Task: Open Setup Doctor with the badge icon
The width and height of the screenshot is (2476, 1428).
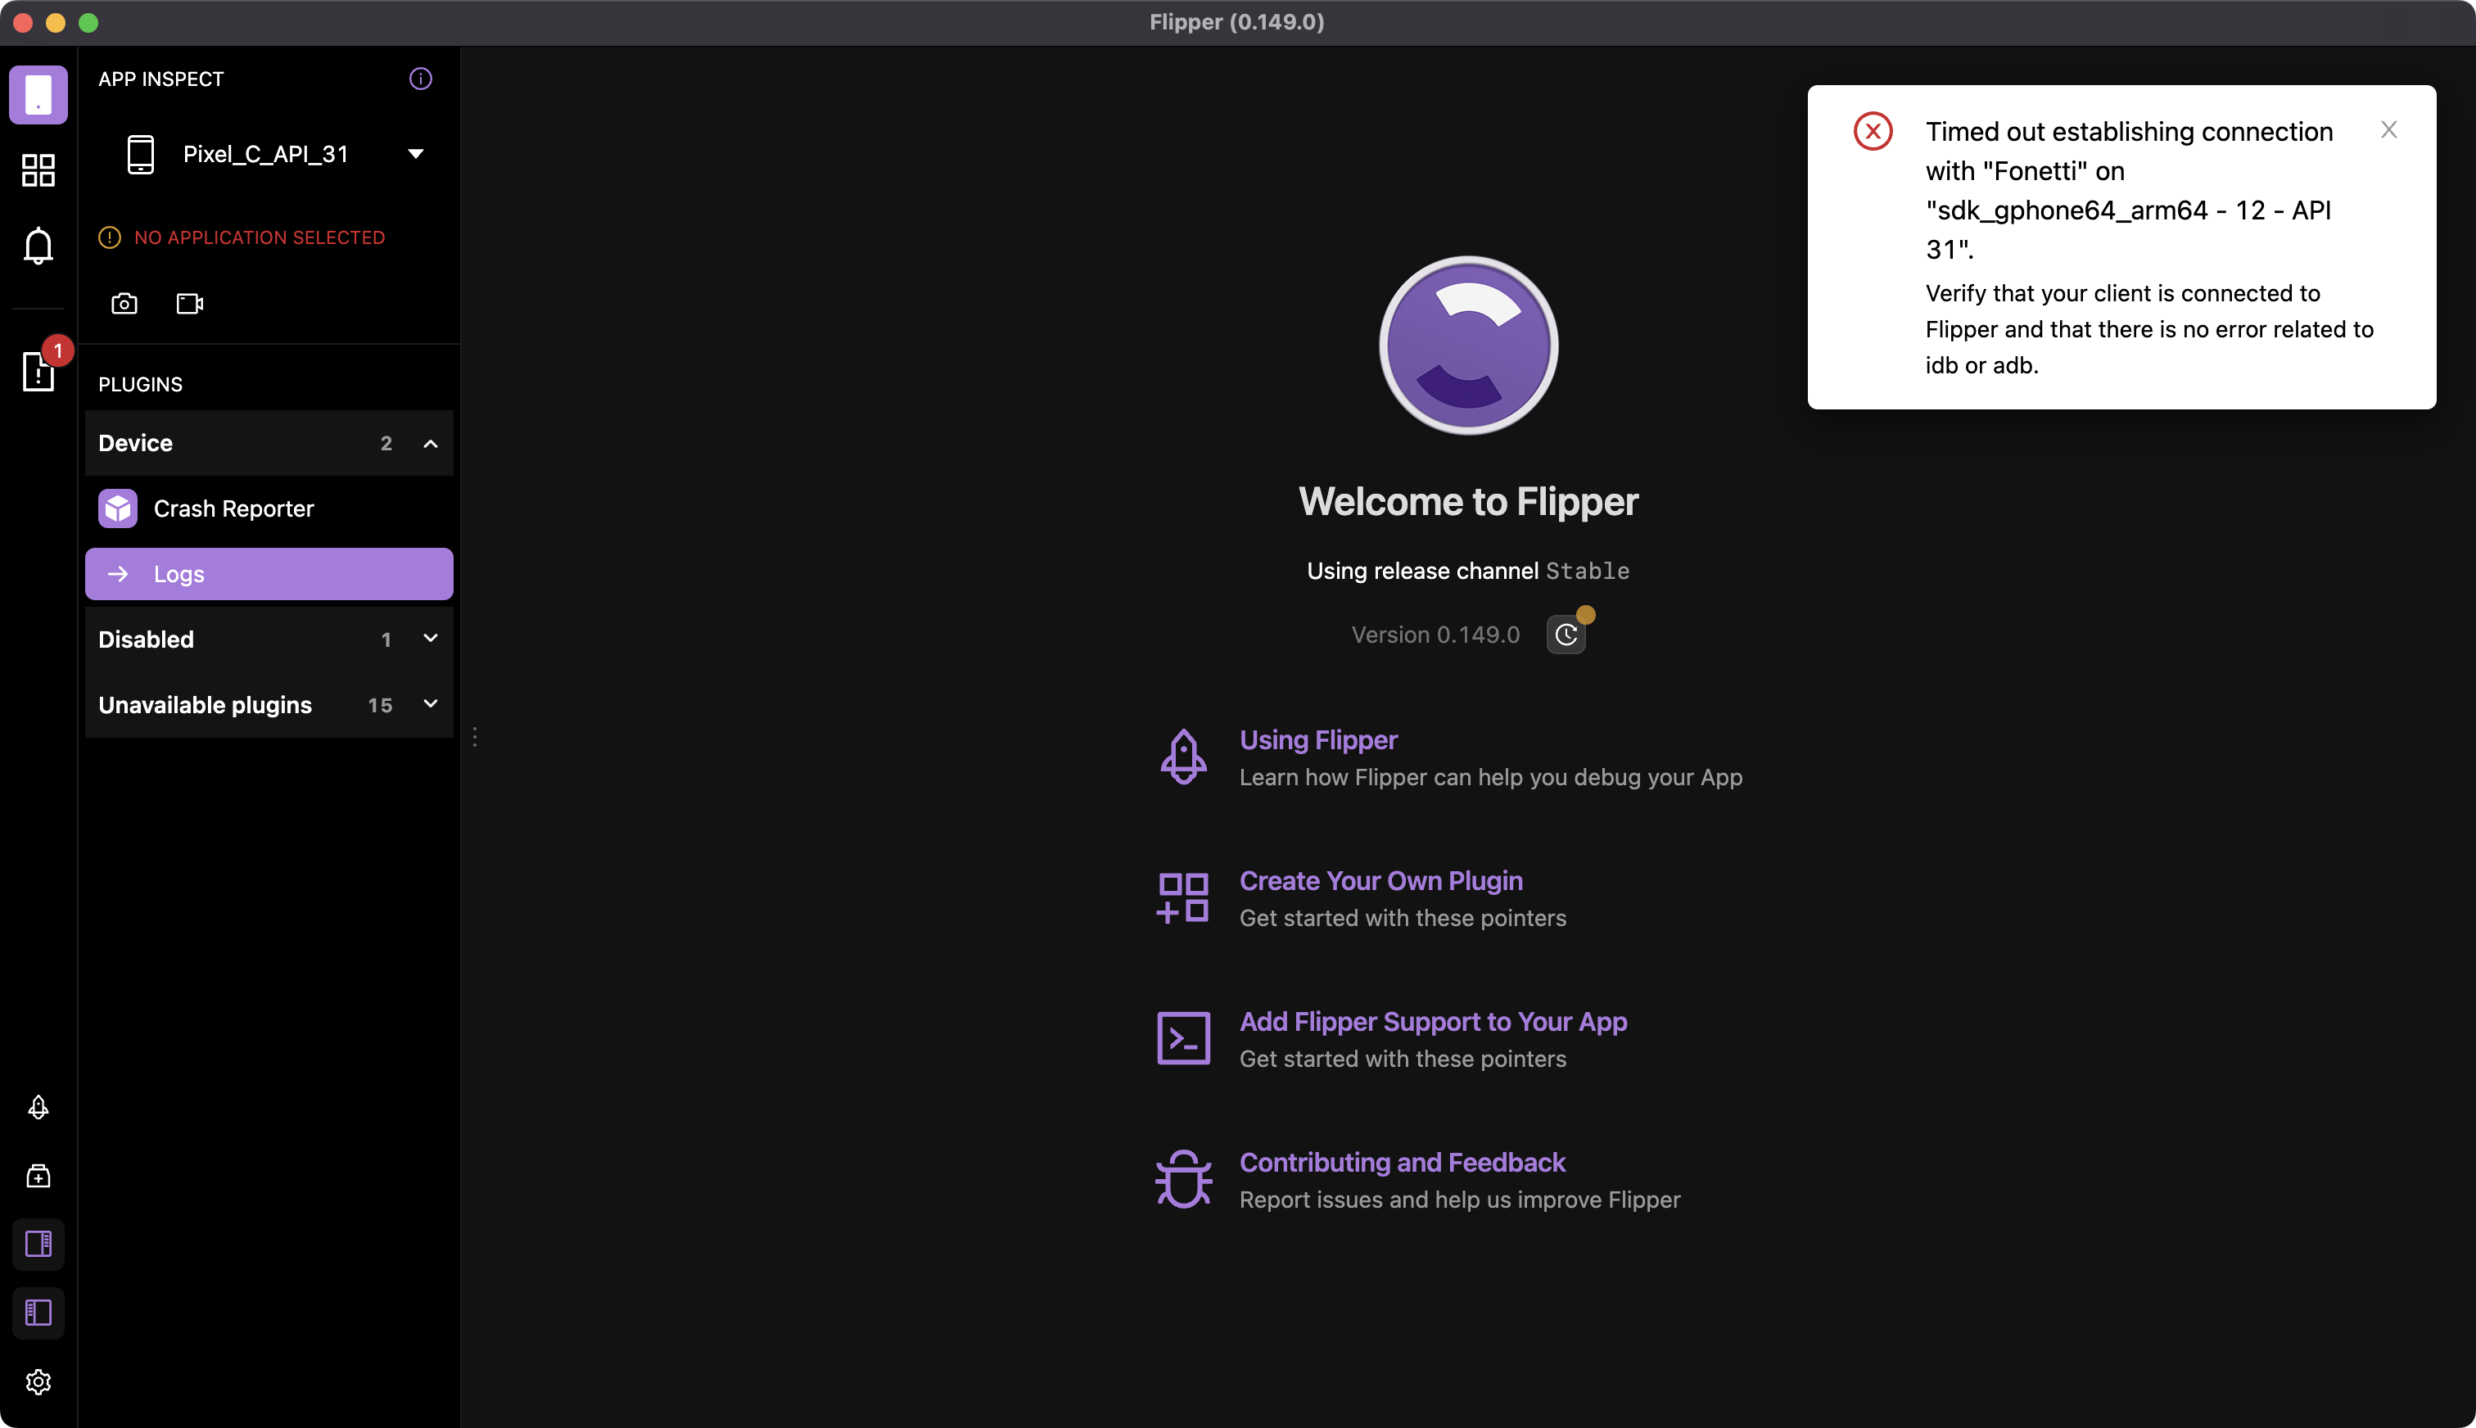Action: [x=38, y=371]
